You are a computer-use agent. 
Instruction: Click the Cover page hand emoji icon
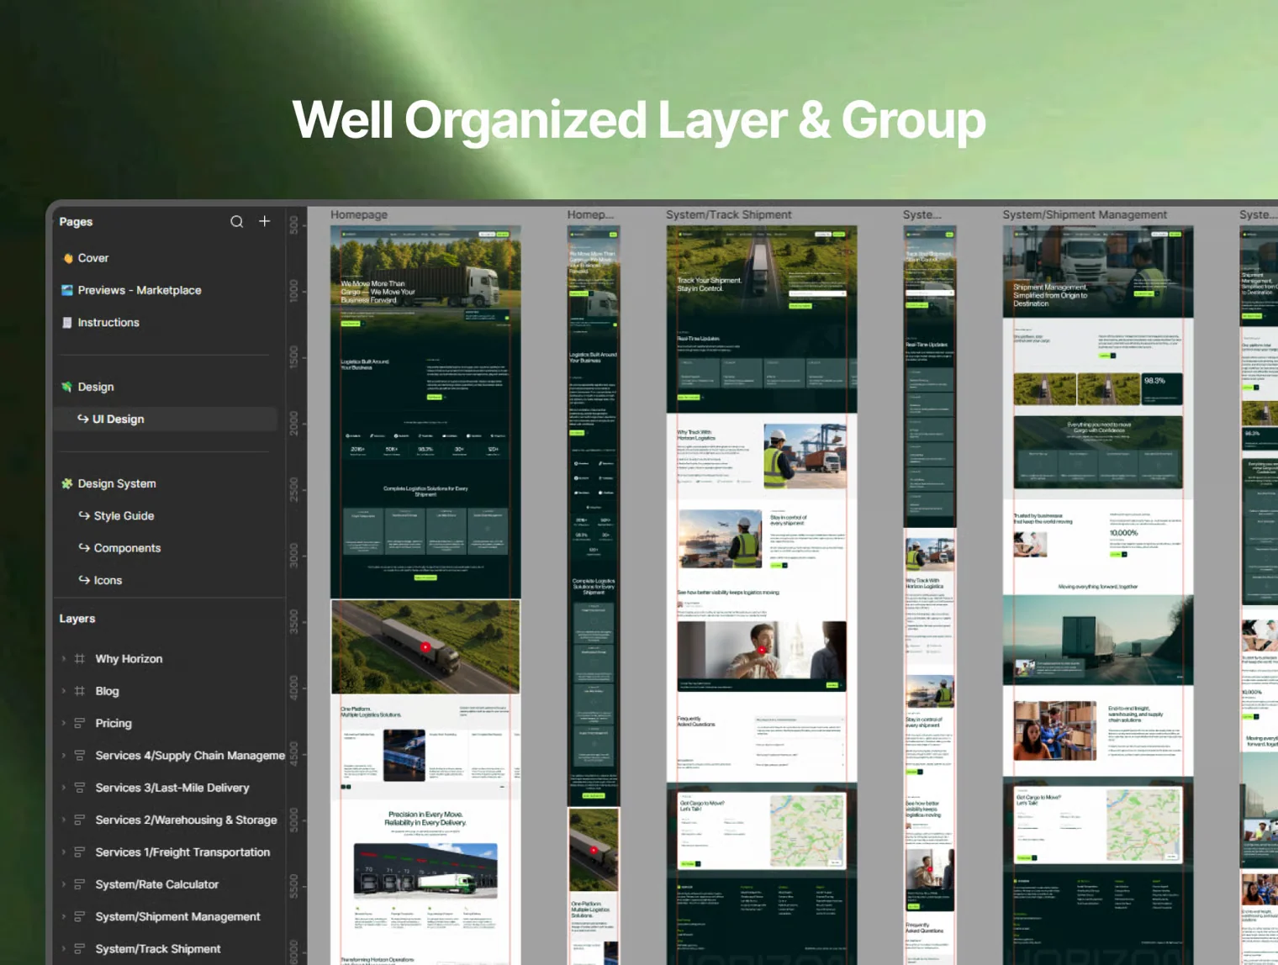click(x=67, y=258)
